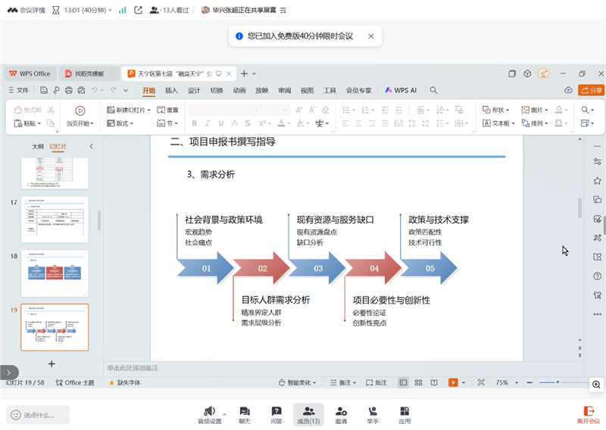Click the search magnifier in ribbon tab row
This screenshot has width=606, height=430.
pos(433,90)
